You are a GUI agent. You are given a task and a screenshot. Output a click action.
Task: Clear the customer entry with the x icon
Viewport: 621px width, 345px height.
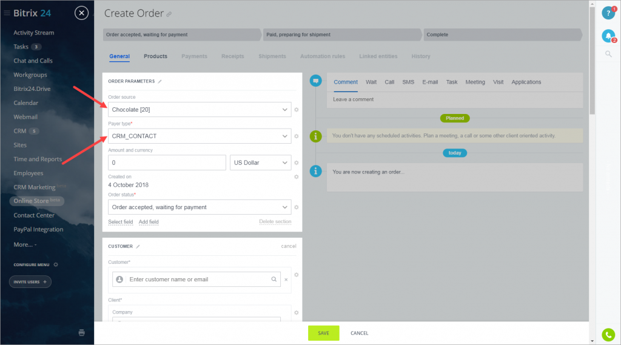[286, 280]
